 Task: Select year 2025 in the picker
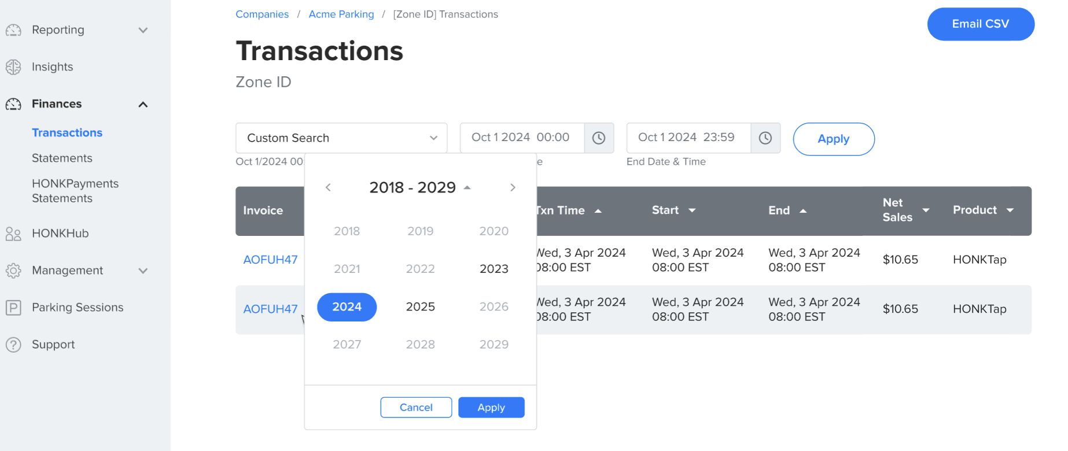tap(421, 307)
